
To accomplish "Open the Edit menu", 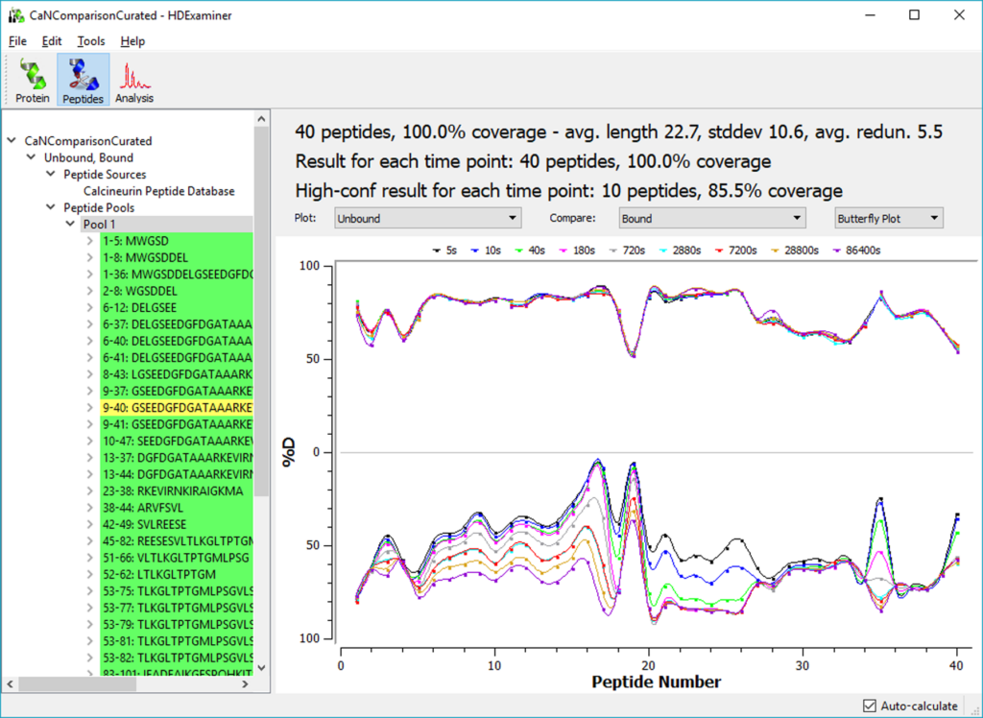I will pyautogui.click(x=52, y=40).
